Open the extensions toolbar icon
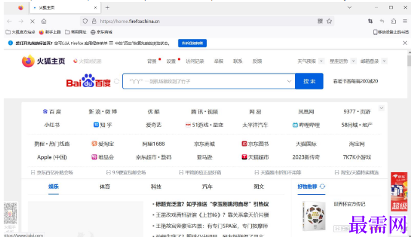This screenshot has height=244, width=418. 393,21
